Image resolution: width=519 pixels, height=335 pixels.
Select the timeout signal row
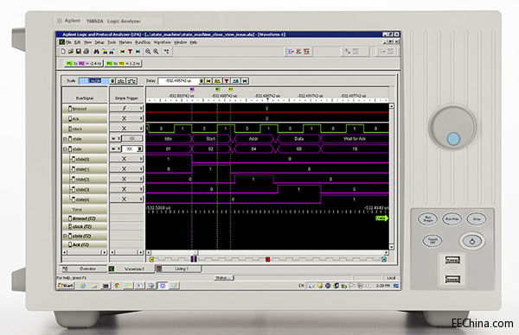[85, 109]
